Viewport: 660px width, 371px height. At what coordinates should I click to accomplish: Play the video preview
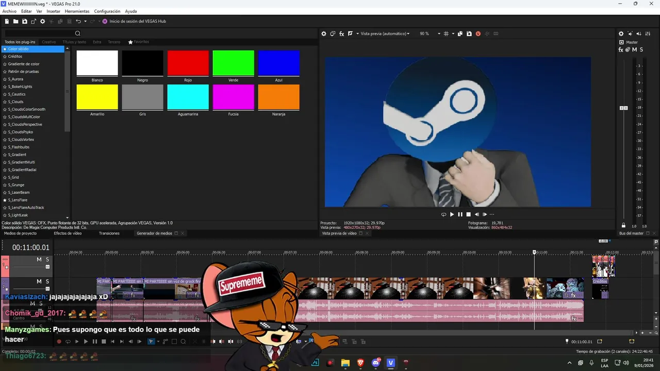click(452, 214)
